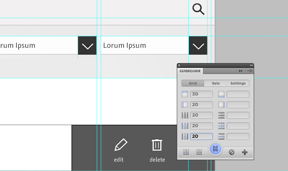Click the magnifying glass search icon
This screenshot has height=171, width=288.
tap(199, 9)
